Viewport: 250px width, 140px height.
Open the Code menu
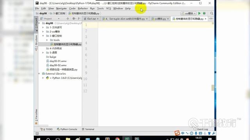(72, 9)
